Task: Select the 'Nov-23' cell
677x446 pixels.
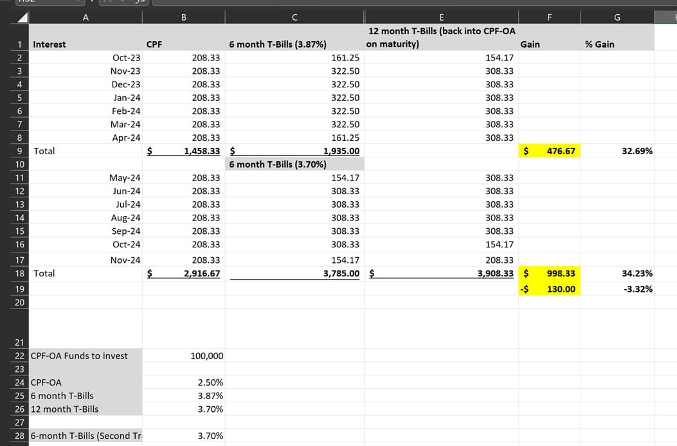Action: click(86, 71)
